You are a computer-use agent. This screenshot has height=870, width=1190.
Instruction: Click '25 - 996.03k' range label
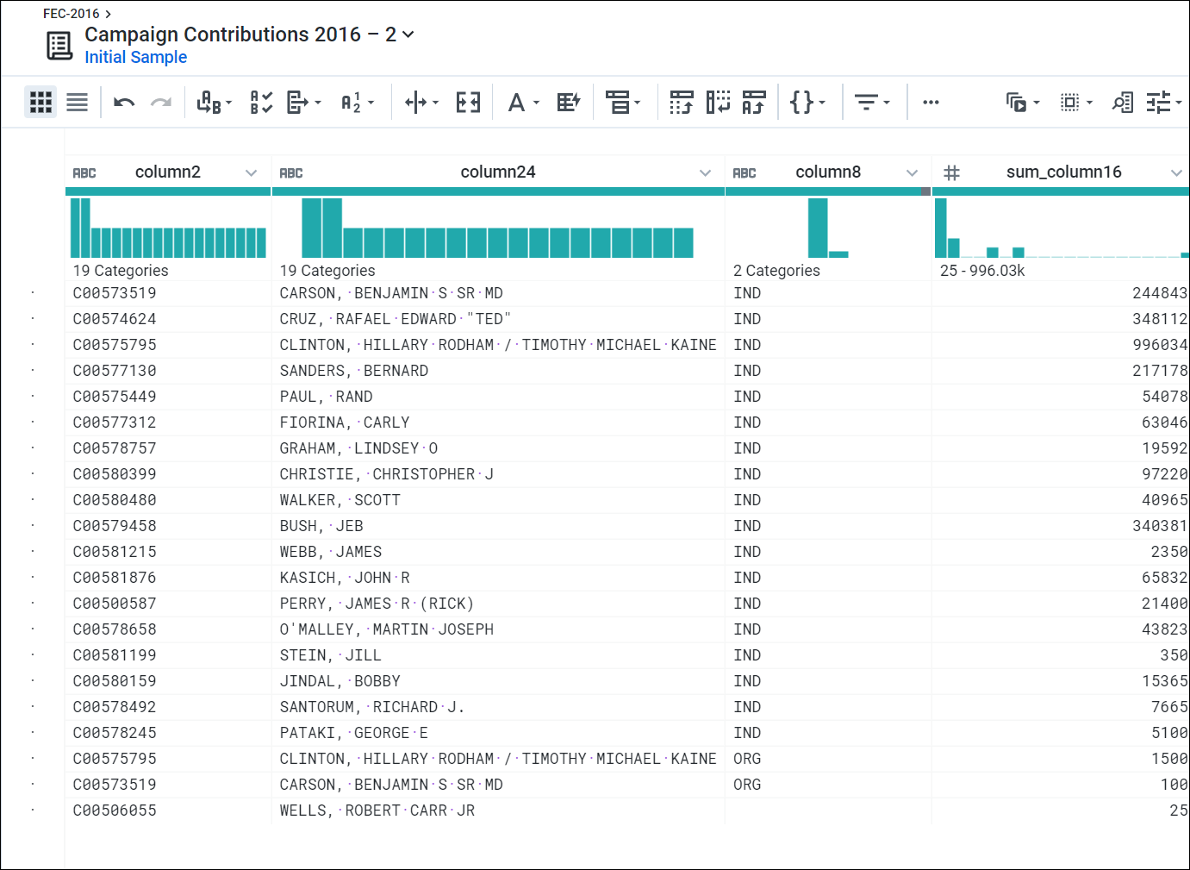(x=982, y=271)
